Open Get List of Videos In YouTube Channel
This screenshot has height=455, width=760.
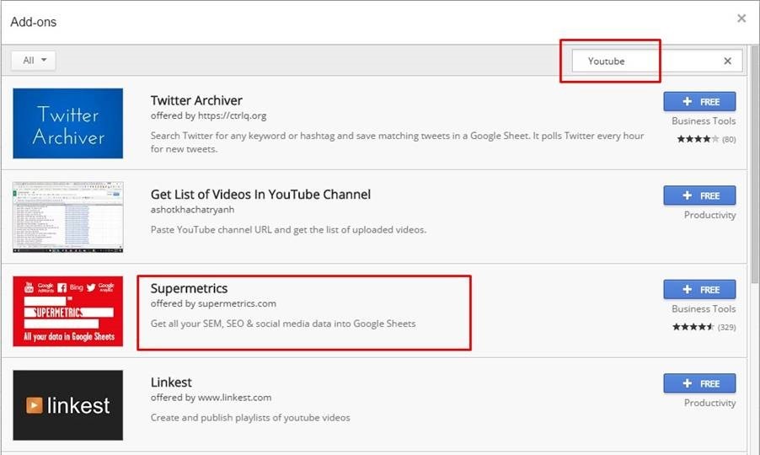click(260, 195)
